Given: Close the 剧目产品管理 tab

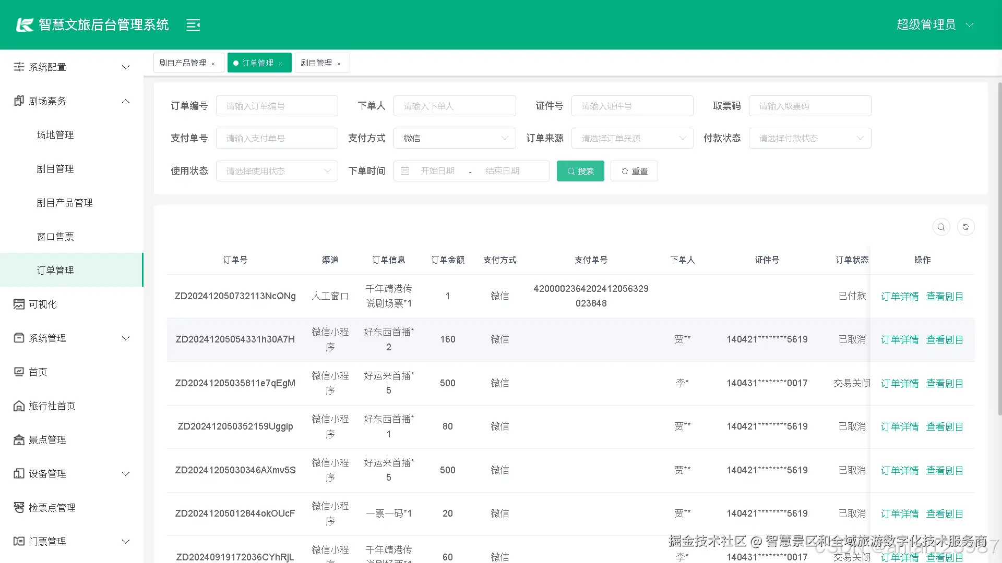Looking at the screenshot, I should tap(213, 64).
